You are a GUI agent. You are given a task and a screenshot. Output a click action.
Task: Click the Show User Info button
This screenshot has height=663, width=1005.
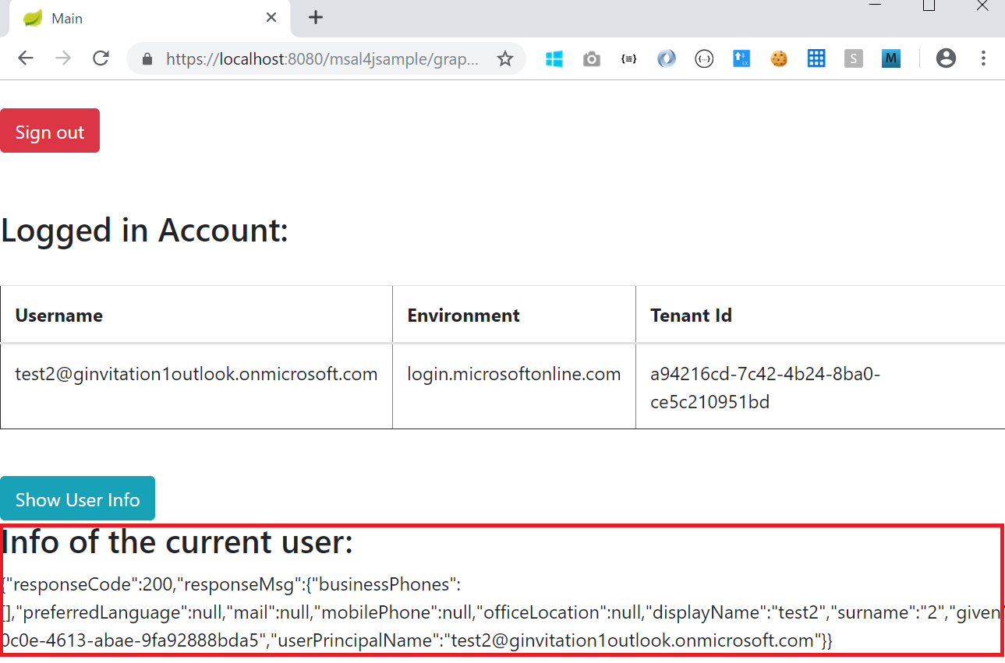tap(78, 498)
